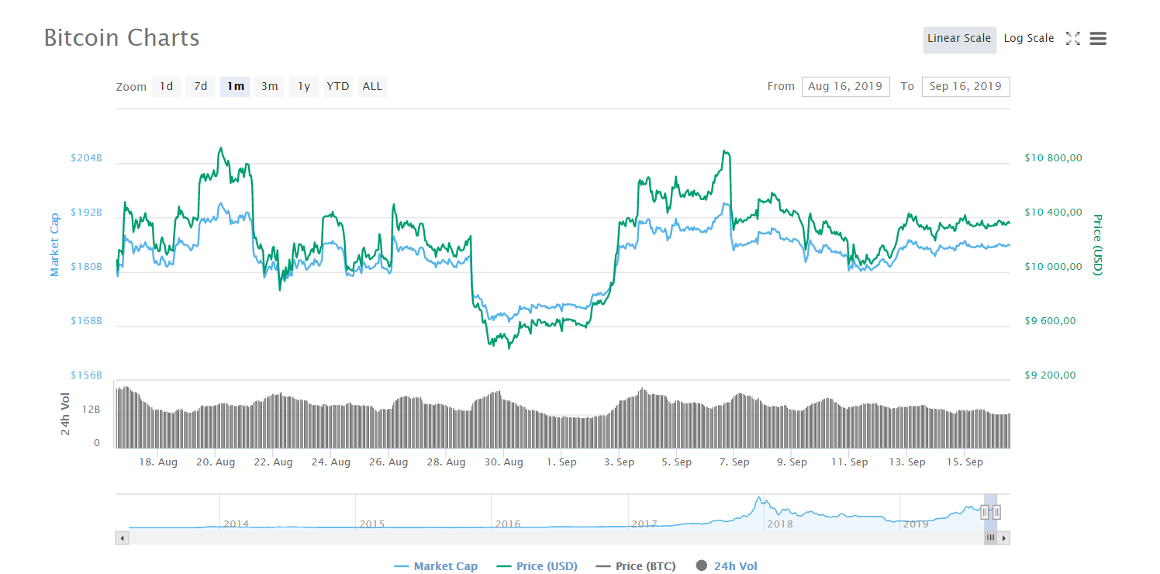
Task: Toggle the Price (BTC) series in legend
Action: coord(637,566)
